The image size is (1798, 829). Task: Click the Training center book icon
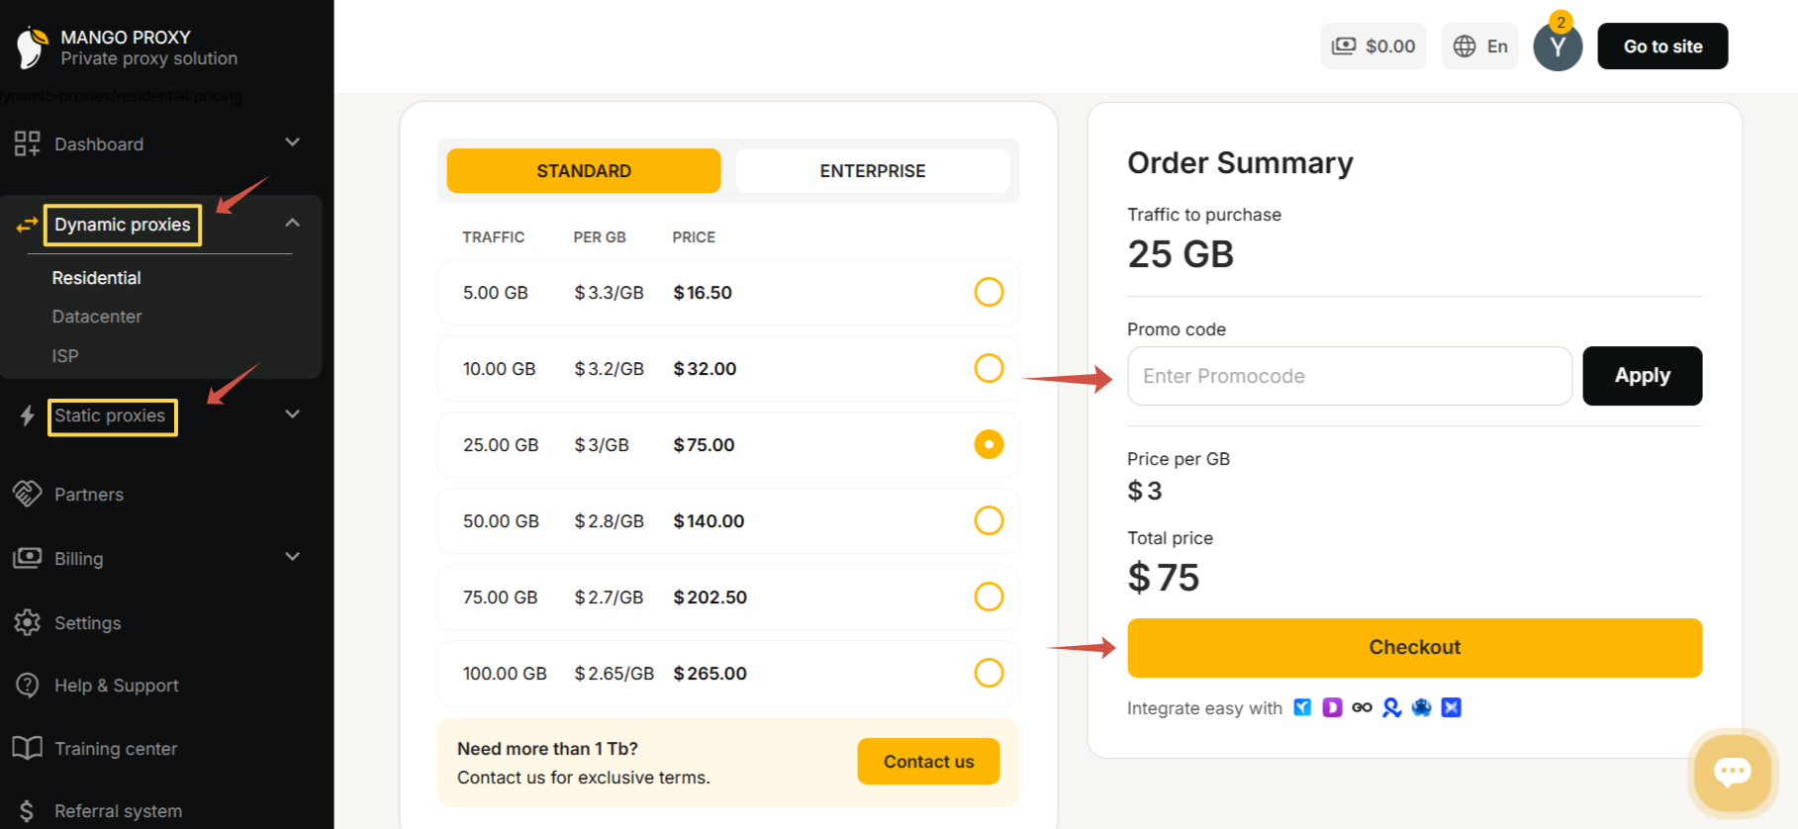[27, 748]
